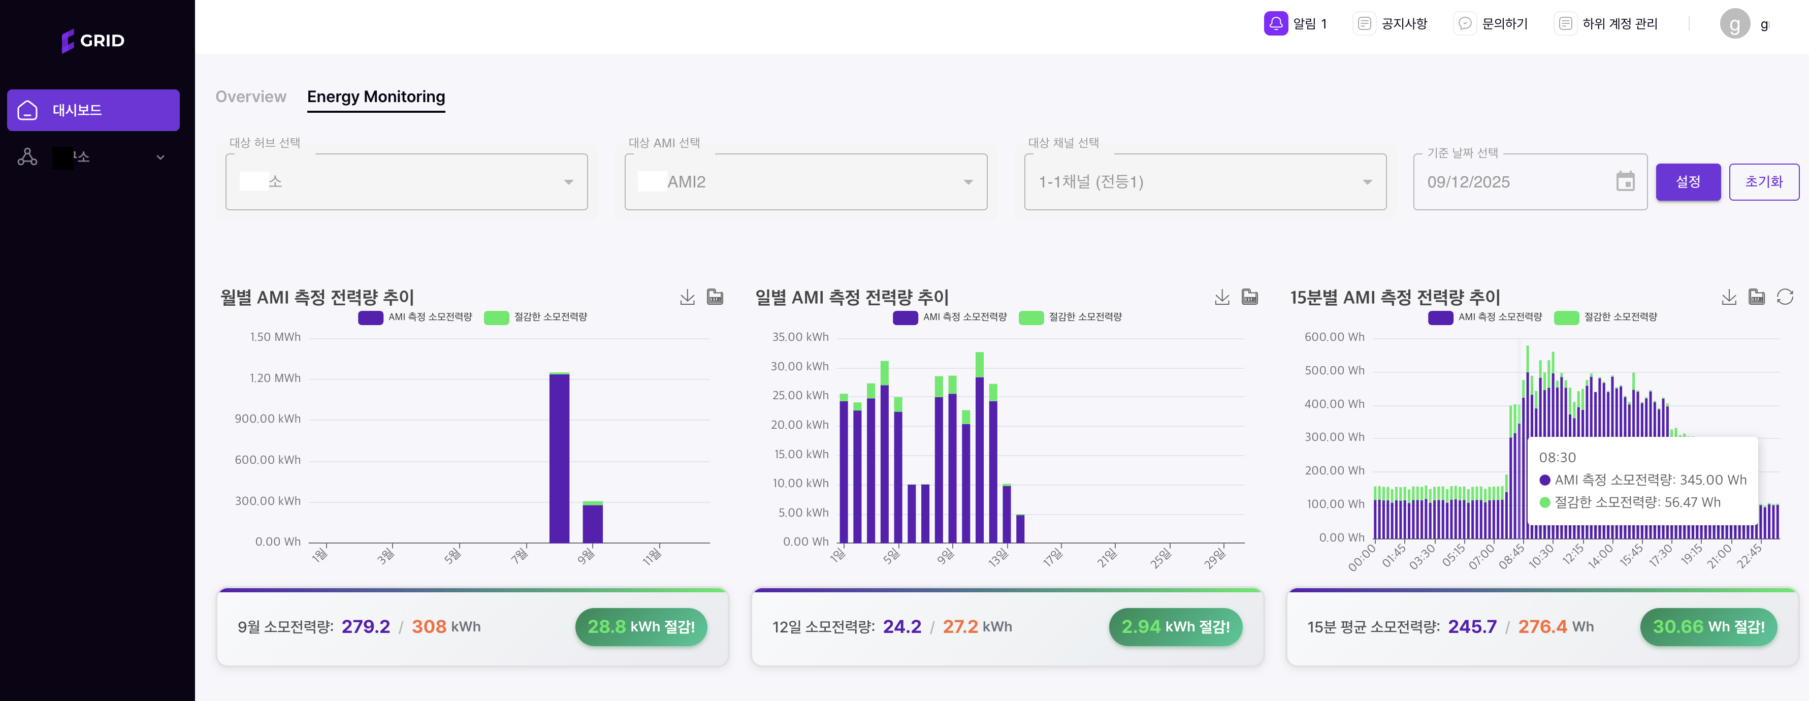This screenshot has width=1809, height=701.
Task: Toggle 15-minute chart AMI 측정 소모전력량 legend
Action: [x=1484, y=317]
